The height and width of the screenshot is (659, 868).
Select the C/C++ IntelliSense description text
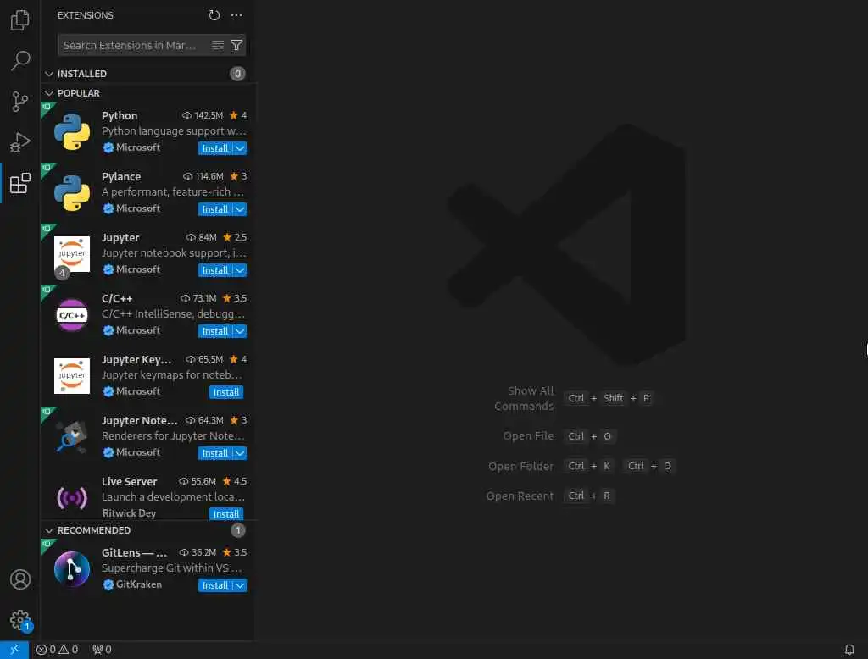173,313
